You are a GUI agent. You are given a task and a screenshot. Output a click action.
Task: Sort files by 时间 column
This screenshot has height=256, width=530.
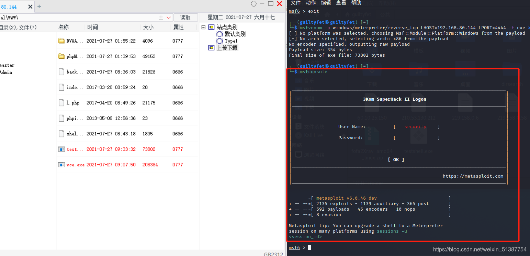click(x=92, y=27)
